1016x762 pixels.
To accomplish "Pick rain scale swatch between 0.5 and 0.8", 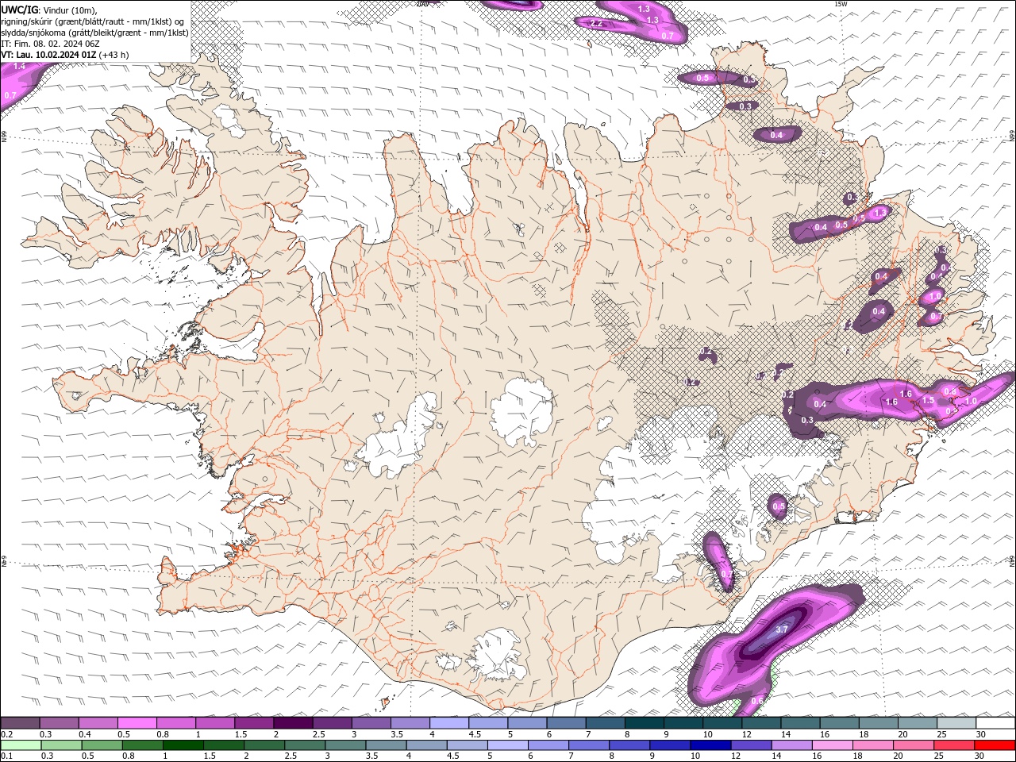I will [x=102, y=745].
